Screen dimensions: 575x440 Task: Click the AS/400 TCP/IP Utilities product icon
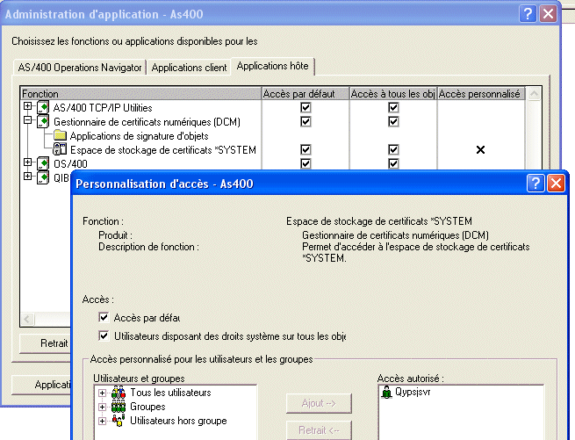point(43,107)
